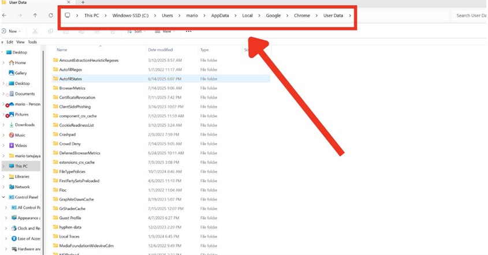Expand the Appearance tree node
488x255 pixels.
6,218
